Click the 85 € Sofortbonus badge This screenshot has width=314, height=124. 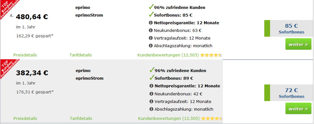[289, 28]
